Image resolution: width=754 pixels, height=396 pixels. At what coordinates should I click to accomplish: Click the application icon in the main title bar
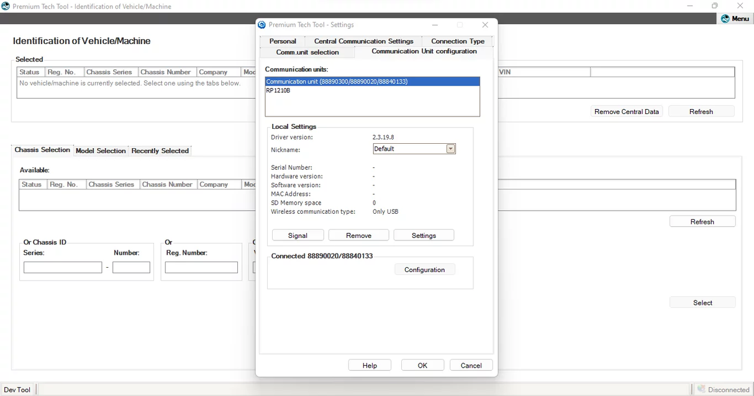pyautogui.click(x=6, y=6)
